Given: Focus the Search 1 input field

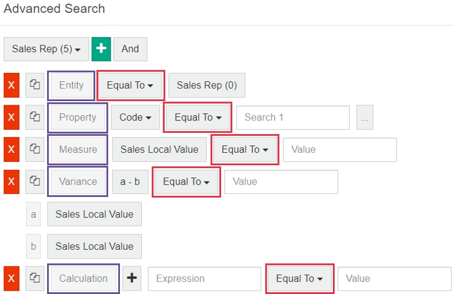Looking at the screenshot, I should [292, 118].
